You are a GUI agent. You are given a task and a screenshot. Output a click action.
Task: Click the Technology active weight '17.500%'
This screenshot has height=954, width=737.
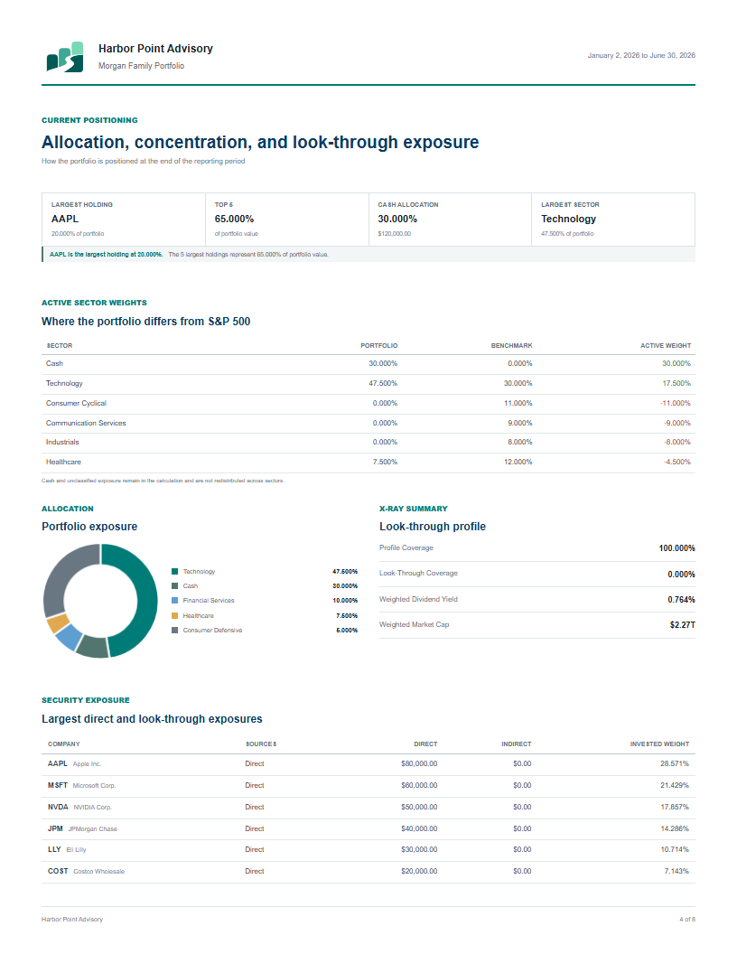point(676,383)
